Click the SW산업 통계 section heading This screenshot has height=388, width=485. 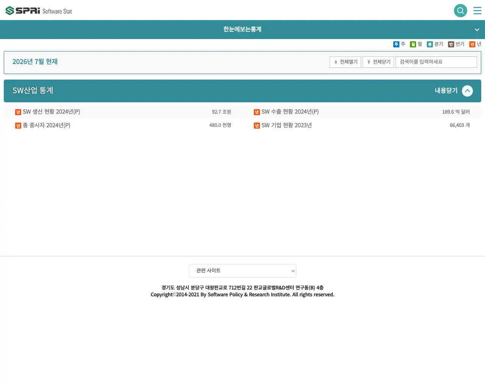[x=33, y=91]
